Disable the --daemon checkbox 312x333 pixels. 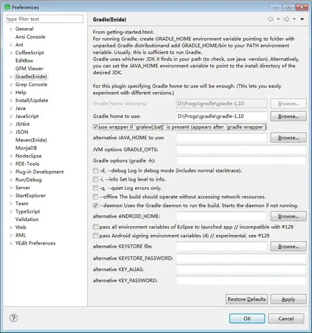[x=95, y=205]
